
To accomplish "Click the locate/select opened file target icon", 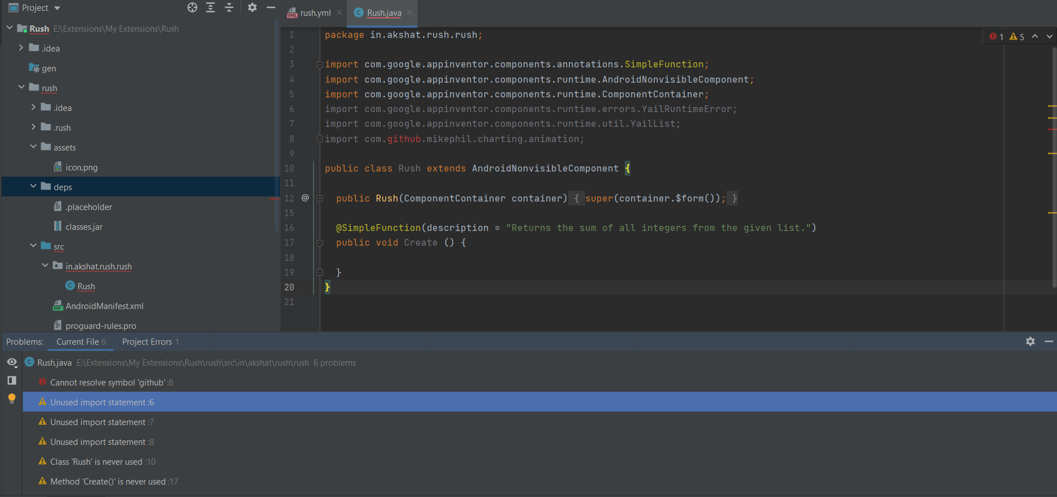I will coord(192,7).
